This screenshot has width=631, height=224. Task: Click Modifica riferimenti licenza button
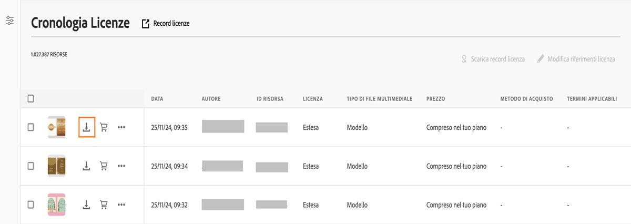pyautogui.click(x=576, y=59)
